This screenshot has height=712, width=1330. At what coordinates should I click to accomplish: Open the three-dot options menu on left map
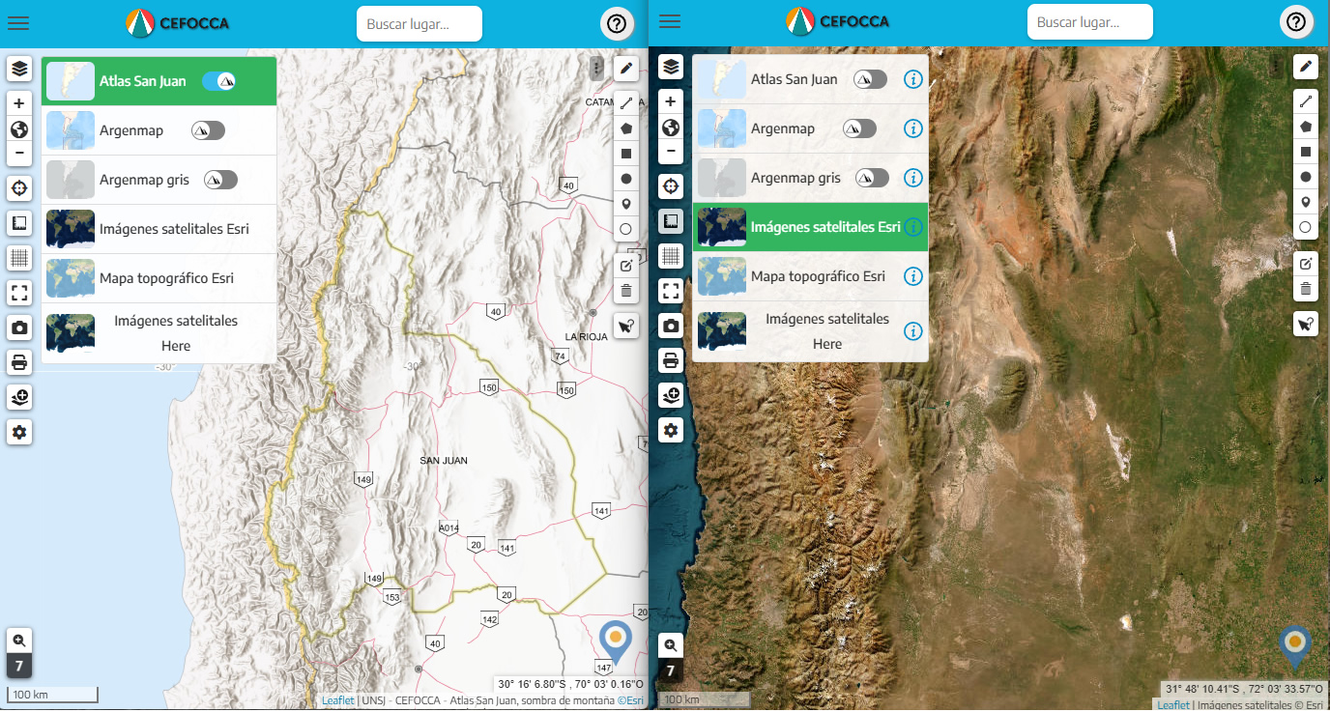(597, 68)
